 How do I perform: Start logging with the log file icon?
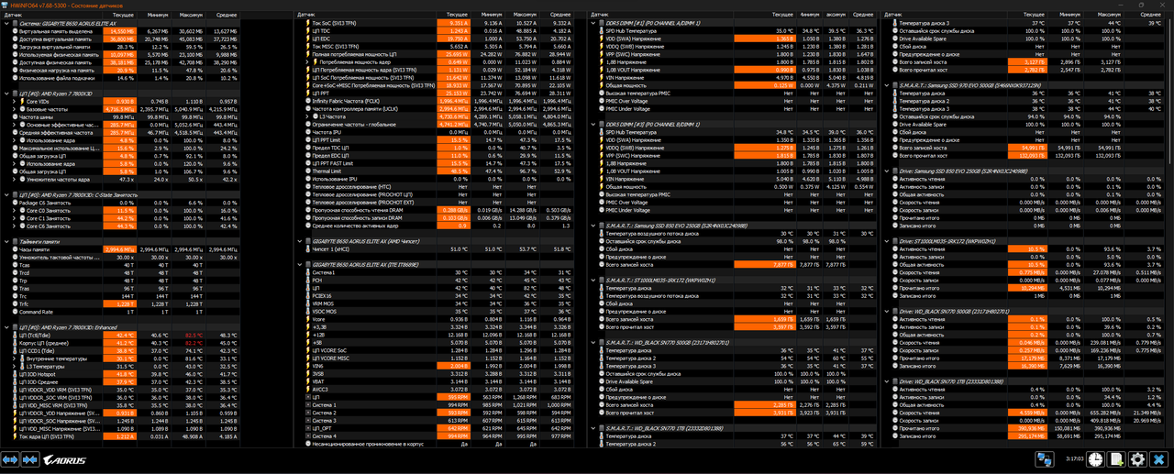click(x=1116, y=459)
